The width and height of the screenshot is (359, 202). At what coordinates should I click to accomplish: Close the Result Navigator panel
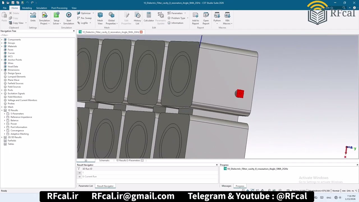(217, 165)
